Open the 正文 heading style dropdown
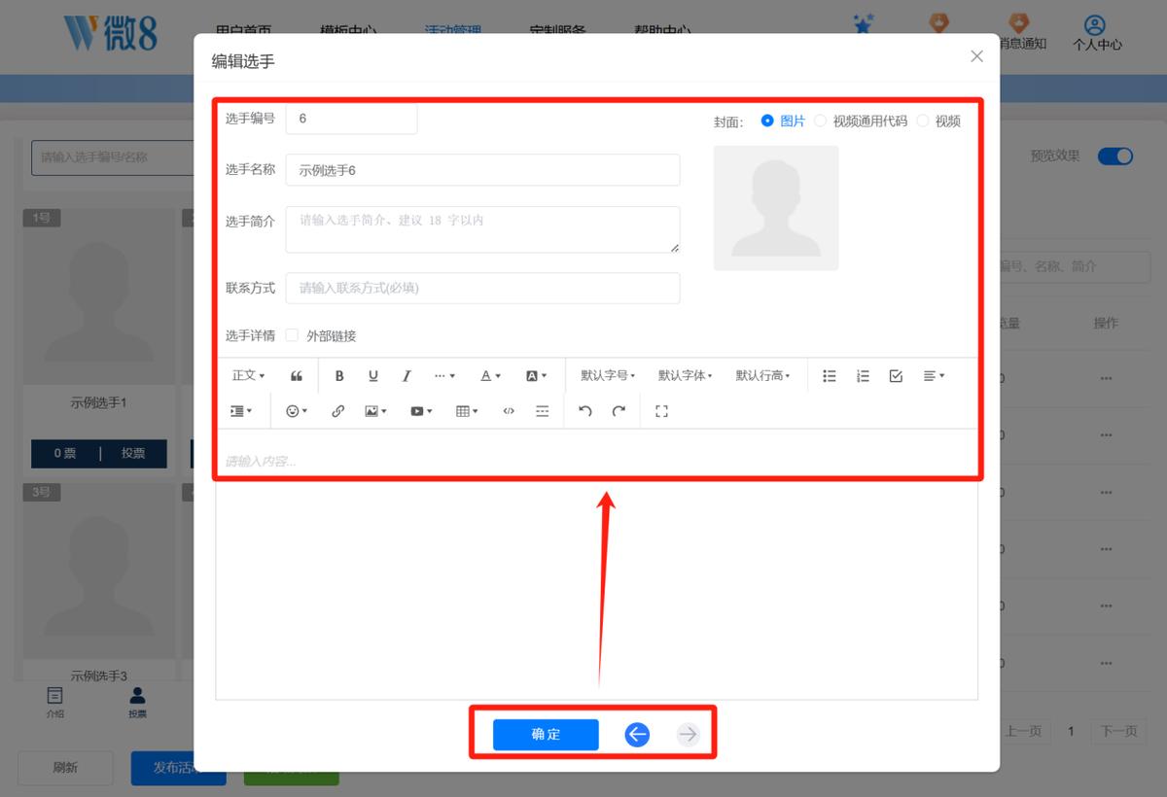Screen dimensions: 1167x797 [248, 376]
